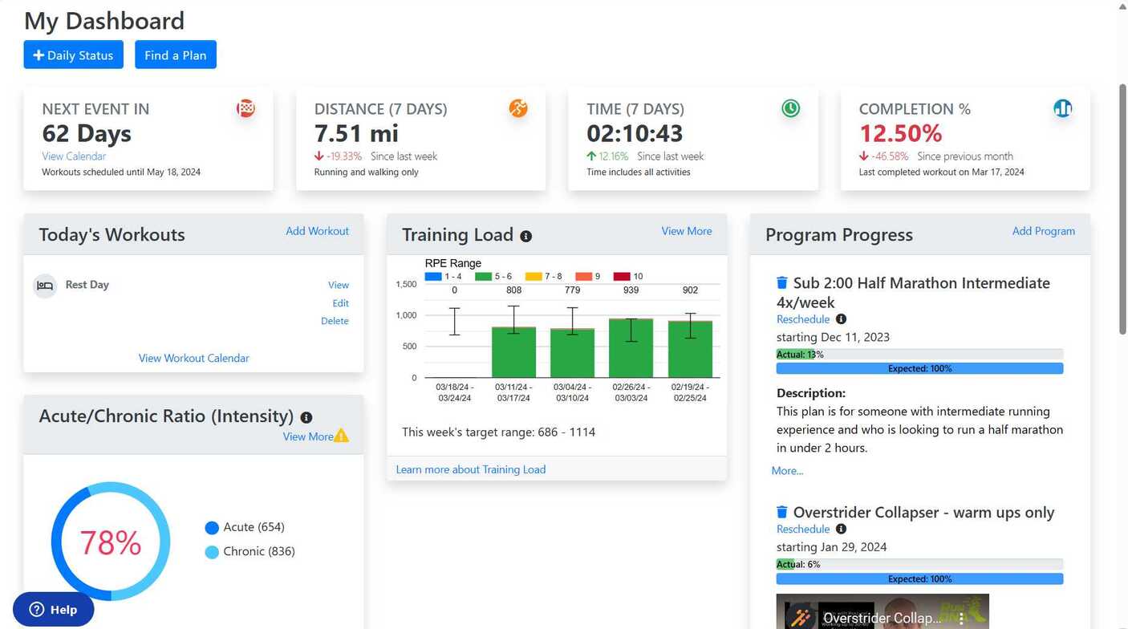
Task: Click trash icon for Overstrider Collapser program
Action: 782,512
